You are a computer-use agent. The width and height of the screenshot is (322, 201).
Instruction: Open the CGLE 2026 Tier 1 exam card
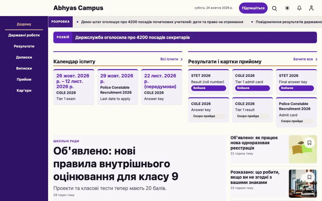74,87
